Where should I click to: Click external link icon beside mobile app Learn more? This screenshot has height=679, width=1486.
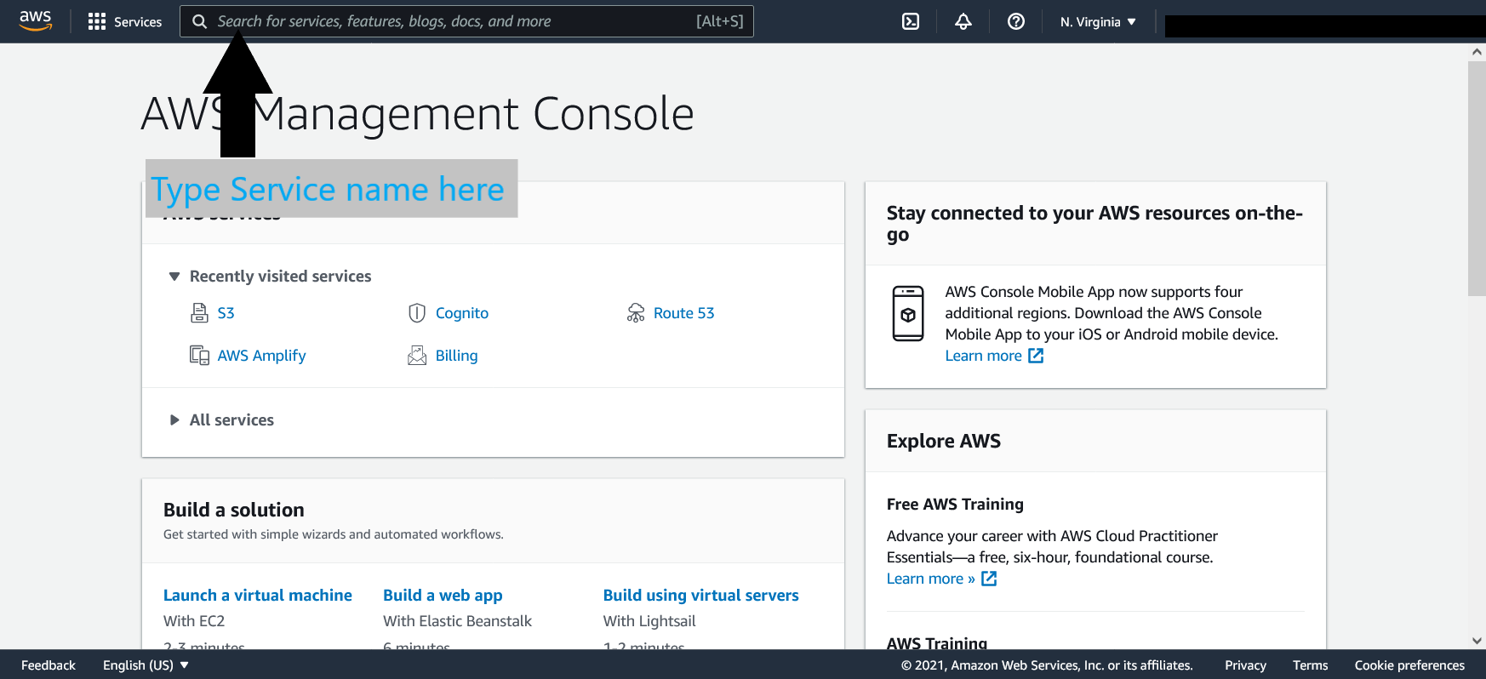click(x=1036, y=356)
